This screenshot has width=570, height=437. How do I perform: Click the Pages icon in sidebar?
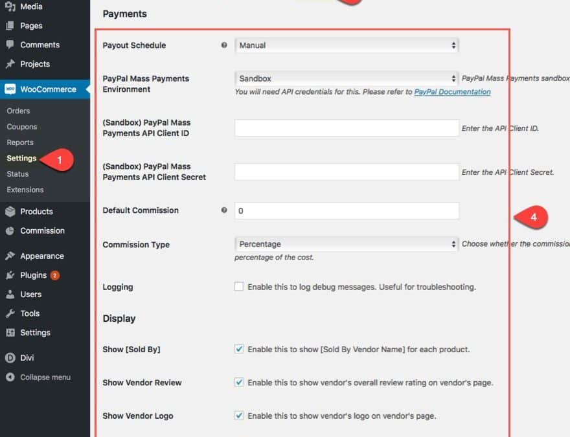(x=10, y=26)
